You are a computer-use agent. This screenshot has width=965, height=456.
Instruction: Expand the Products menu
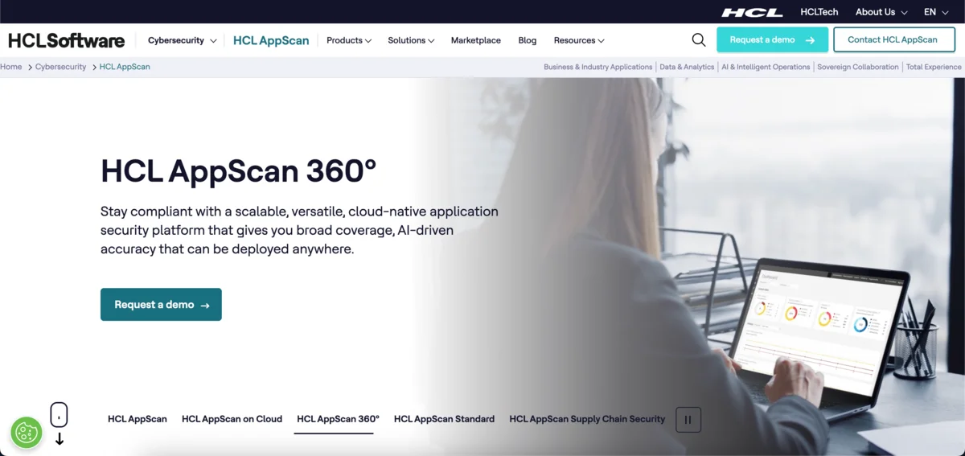(x=349, y=40)
